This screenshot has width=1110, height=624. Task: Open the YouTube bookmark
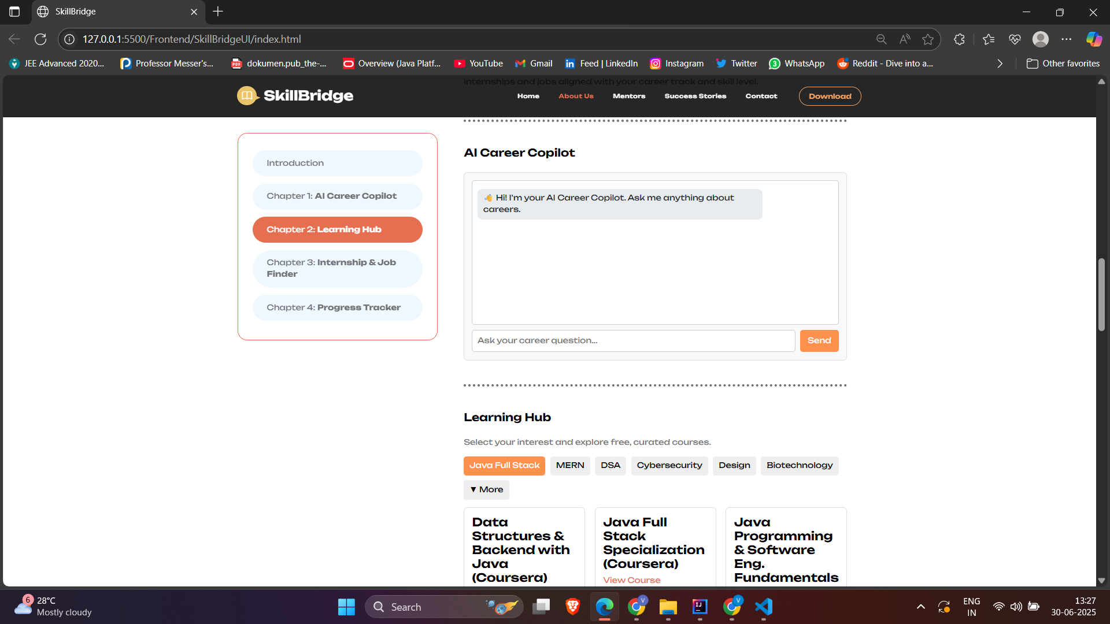click(479, 64)
